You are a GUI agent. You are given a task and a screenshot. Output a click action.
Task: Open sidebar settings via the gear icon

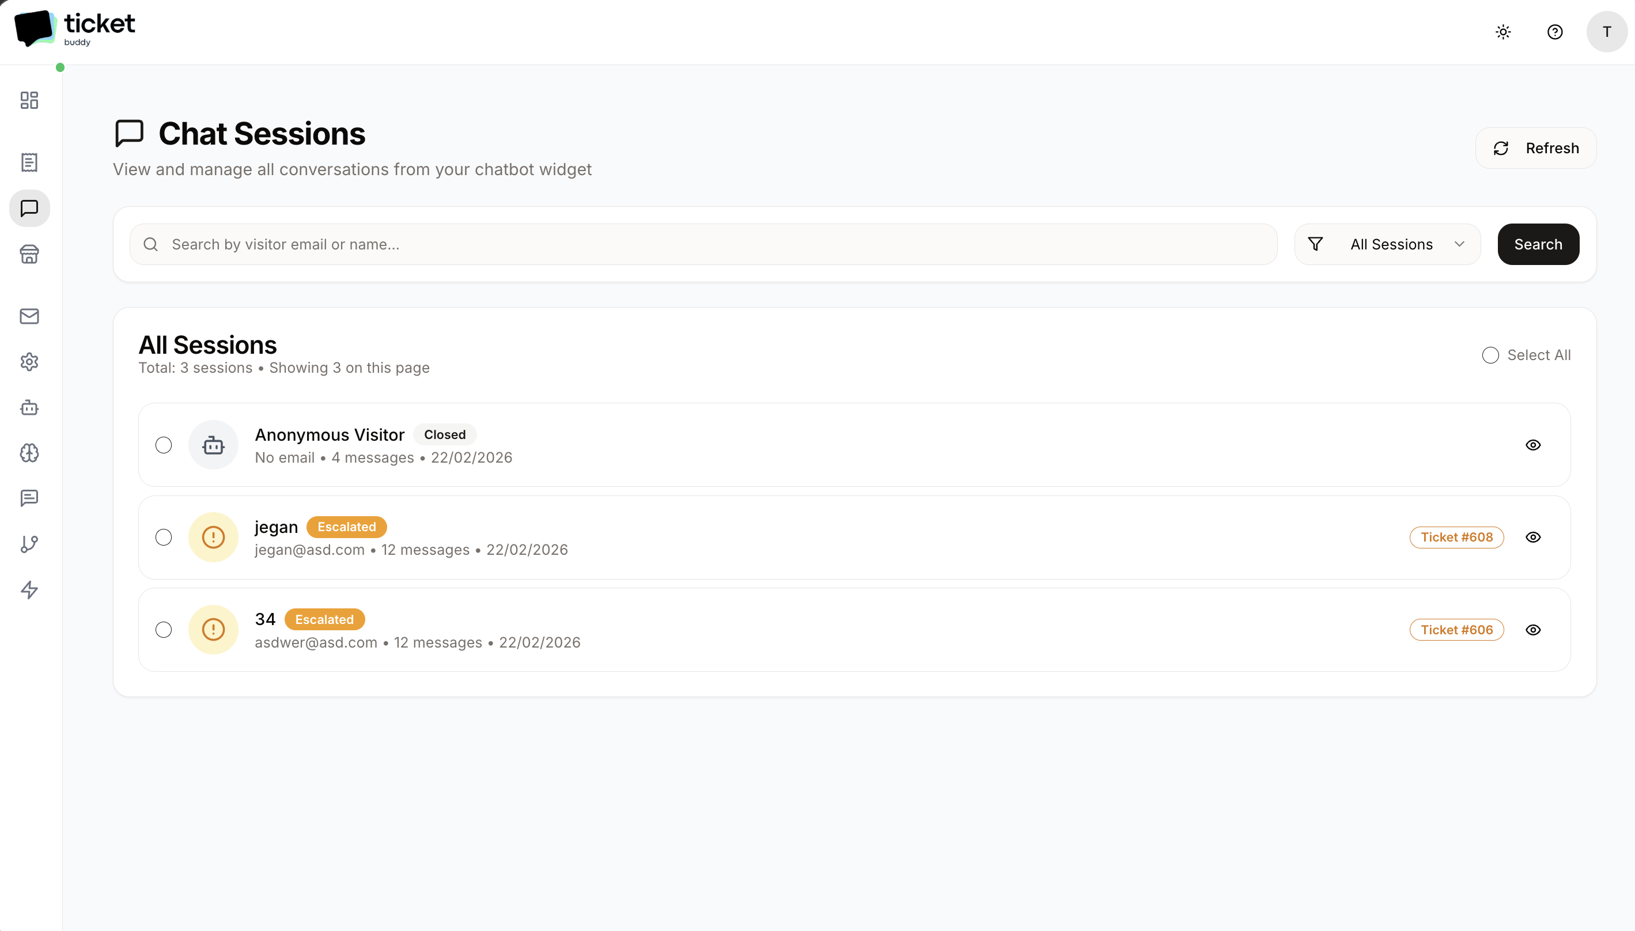(x=29, y=361)
